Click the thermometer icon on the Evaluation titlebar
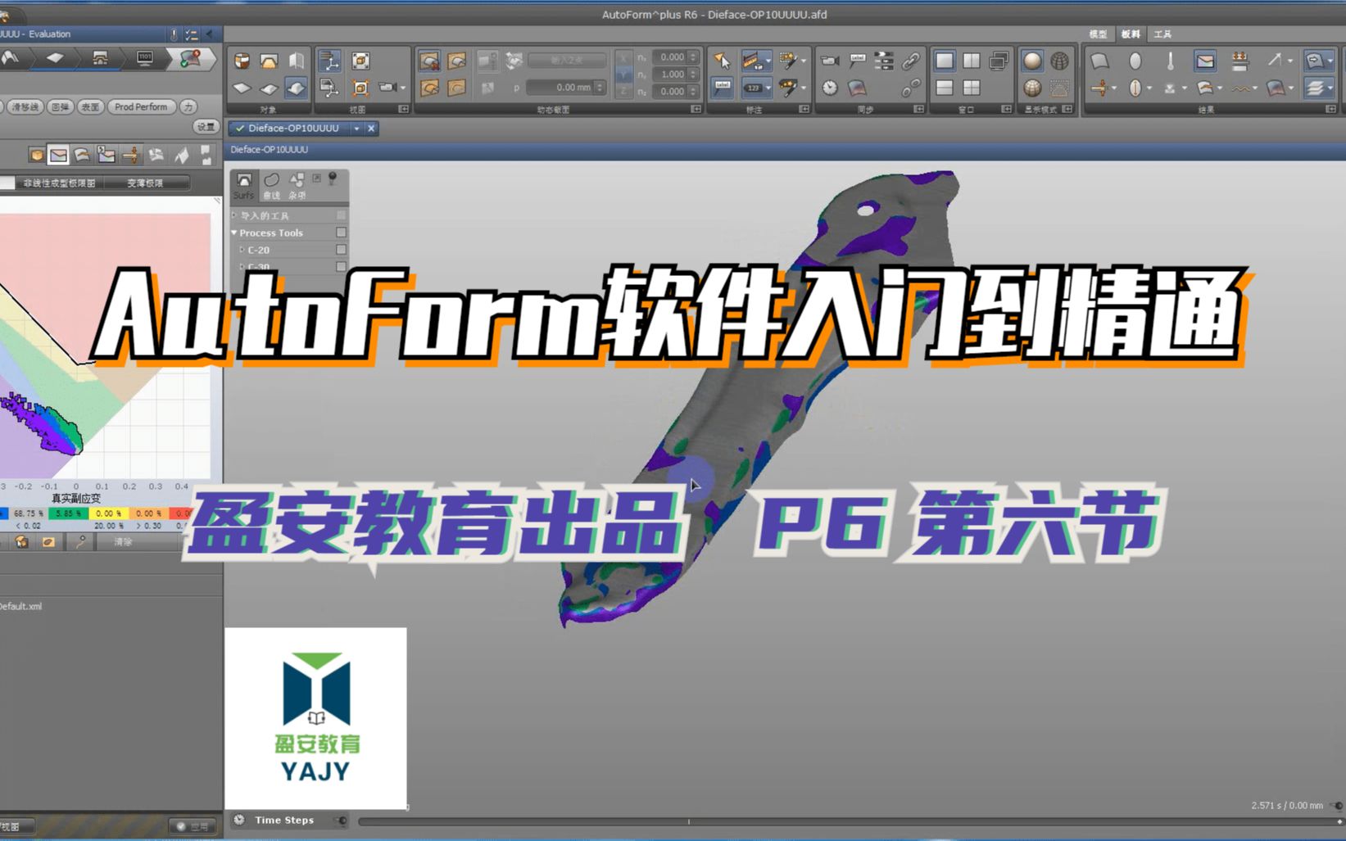1346x841 pixels. coord(173,34)
